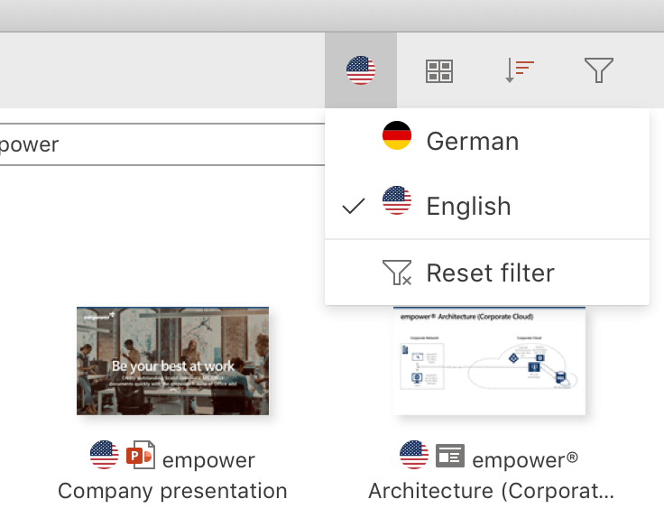Switch to grid view layout
Viewport: 664px width, 527px height.
[439, 70]
